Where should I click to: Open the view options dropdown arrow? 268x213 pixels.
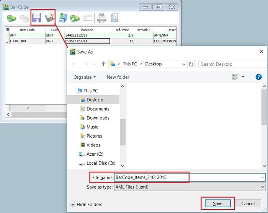(243, 77)
